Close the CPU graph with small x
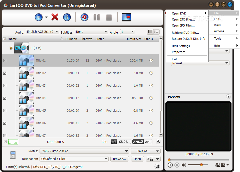The width and height of the screenshot is (240, 172). (5, 141)
